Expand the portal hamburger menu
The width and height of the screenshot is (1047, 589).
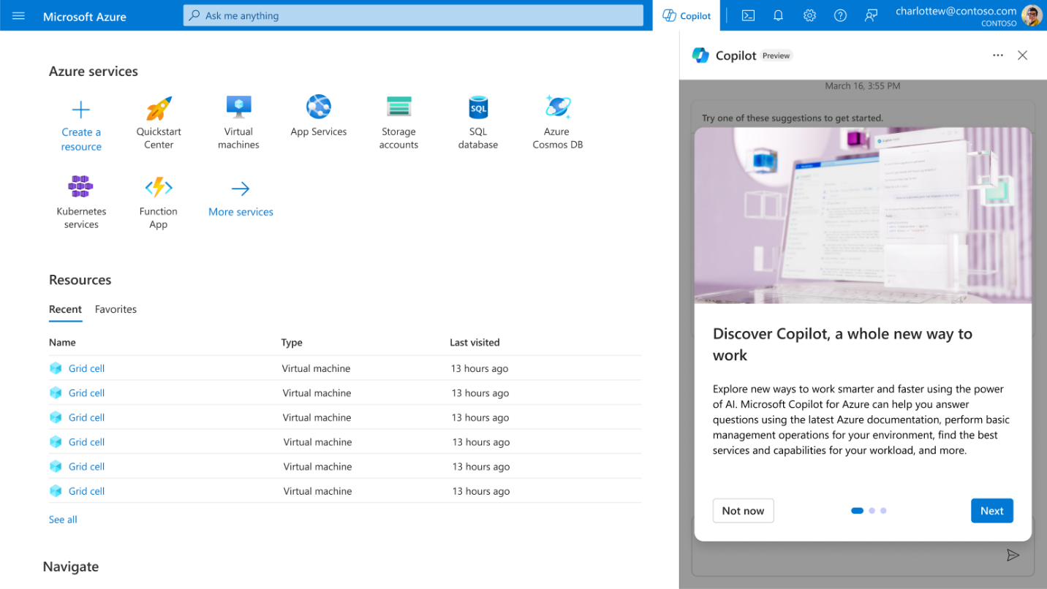[x=18, y=15]
